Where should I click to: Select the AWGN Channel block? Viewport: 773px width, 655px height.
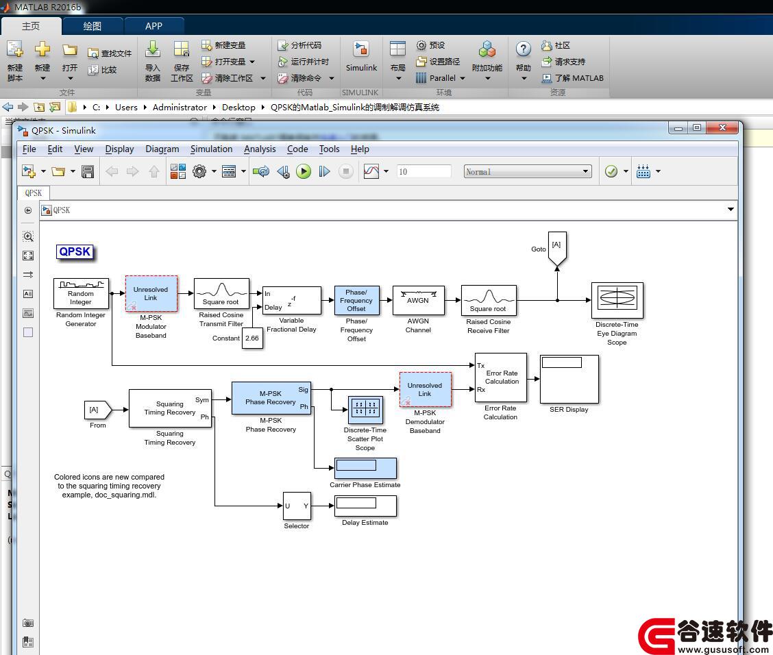point(418,300)
